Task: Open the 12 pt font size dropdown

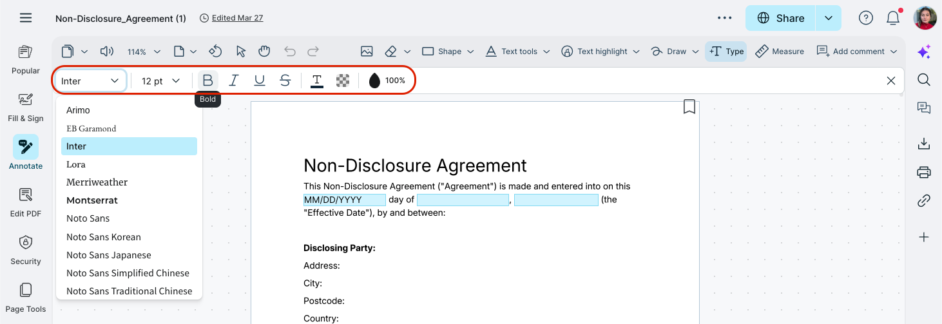Action: point(160,81)
